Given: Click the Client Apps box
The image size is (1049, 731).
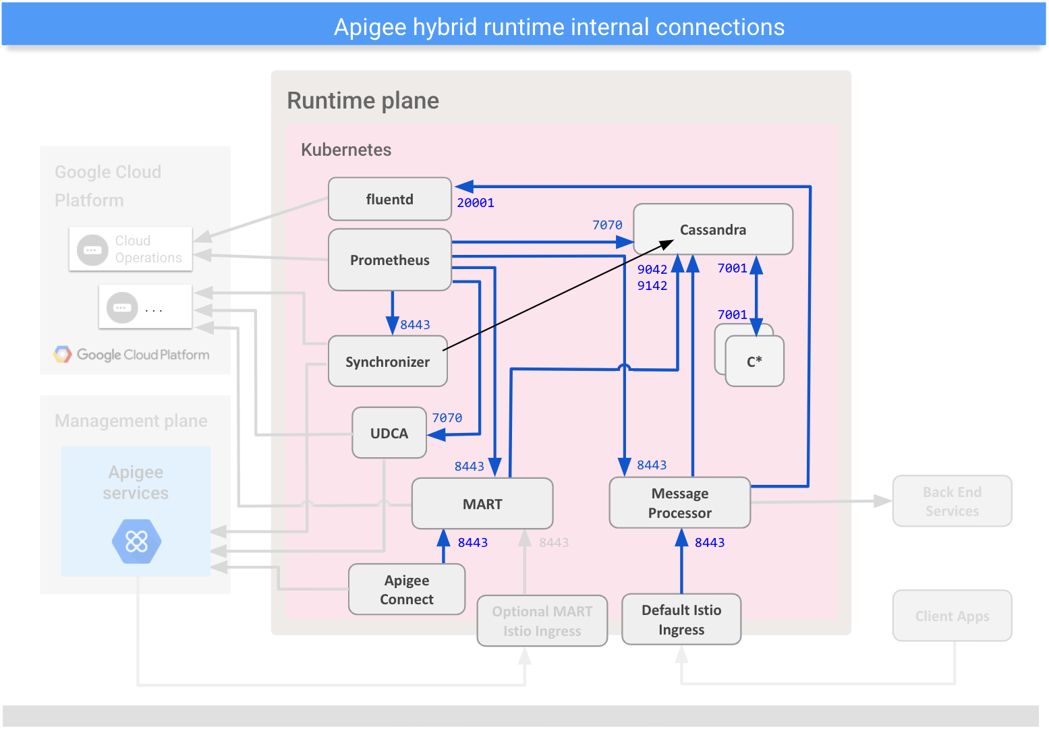Looking at the screenshot, I should 952,616.
